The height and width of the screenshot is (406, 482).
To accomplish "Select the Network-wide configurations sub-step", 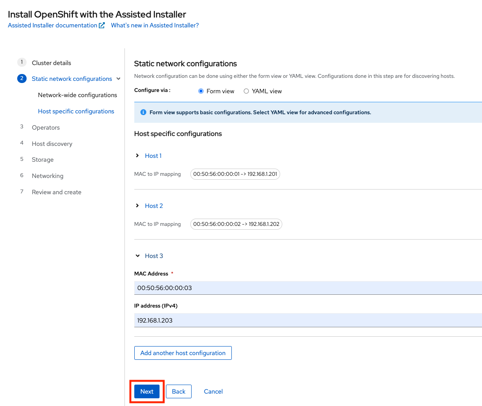I will point(77,95).
